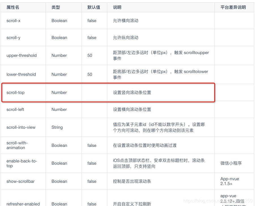Screen dimensions: 255x206
Task: Select the scroll-x property name
Action: pyautogui.click(x=14, y=21)
